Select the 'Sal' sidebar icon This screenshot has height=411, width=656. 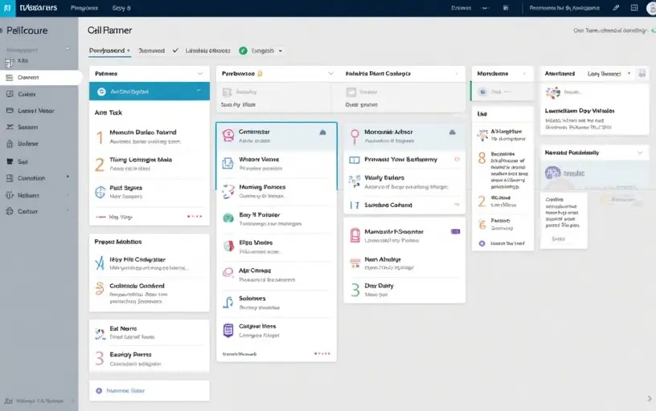coord(10,161)
